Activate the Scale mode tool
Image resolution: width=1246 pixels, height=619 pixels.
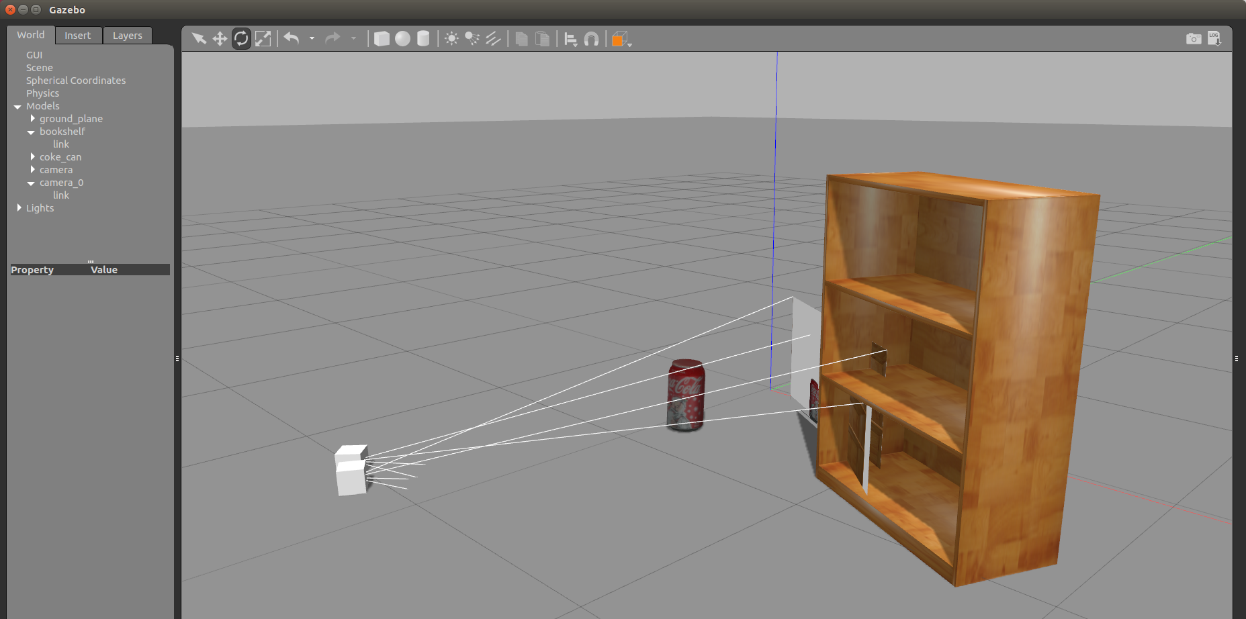coord(263,38)
